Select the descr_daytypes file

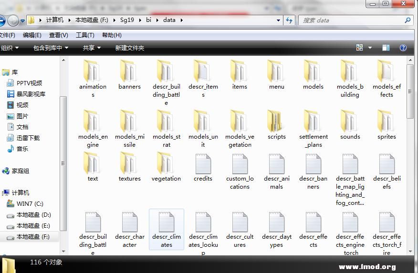point(276,229)
